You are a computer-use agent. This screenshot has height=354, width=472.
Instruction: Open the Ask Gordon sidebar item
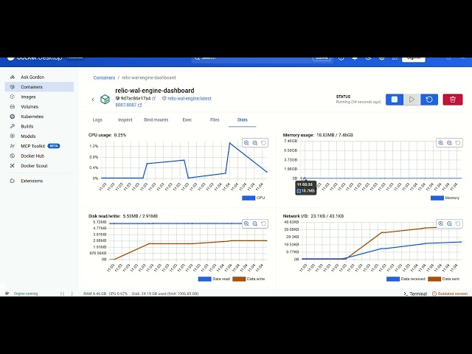pos(39,77)
